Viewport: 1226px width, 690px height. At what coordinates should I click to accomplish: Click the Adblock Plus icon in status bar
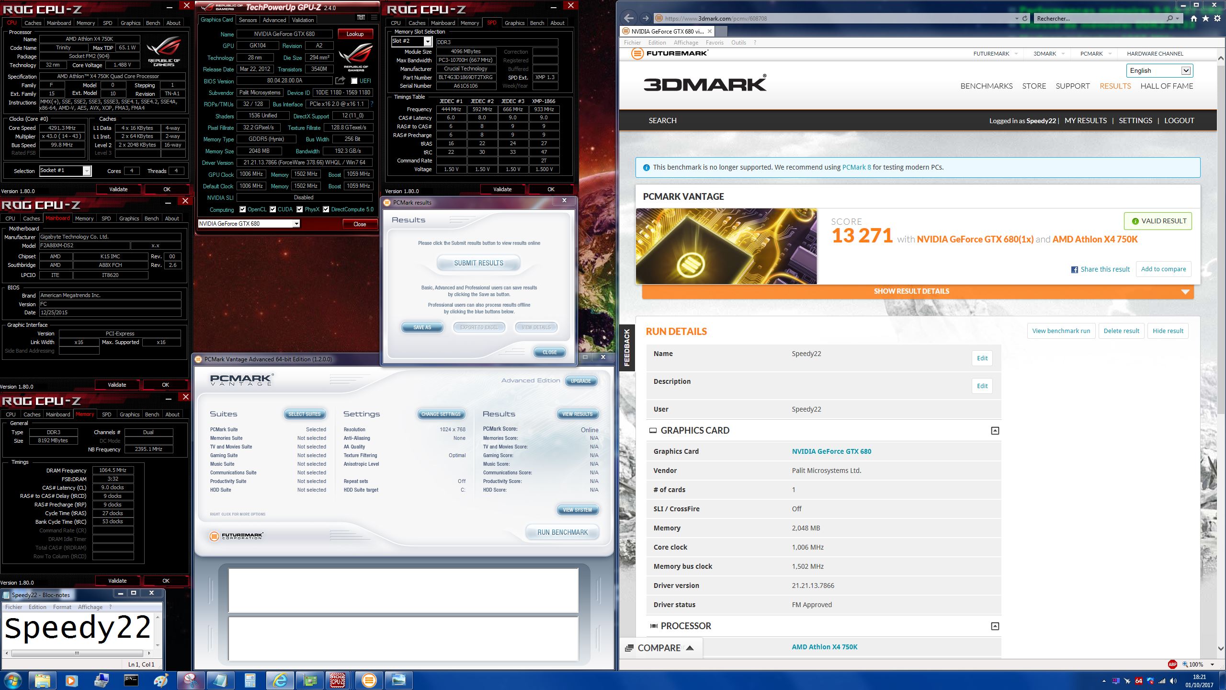1172,664
